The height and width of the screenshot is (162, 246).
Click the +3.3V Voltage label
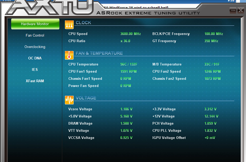(x=164, y=109)
